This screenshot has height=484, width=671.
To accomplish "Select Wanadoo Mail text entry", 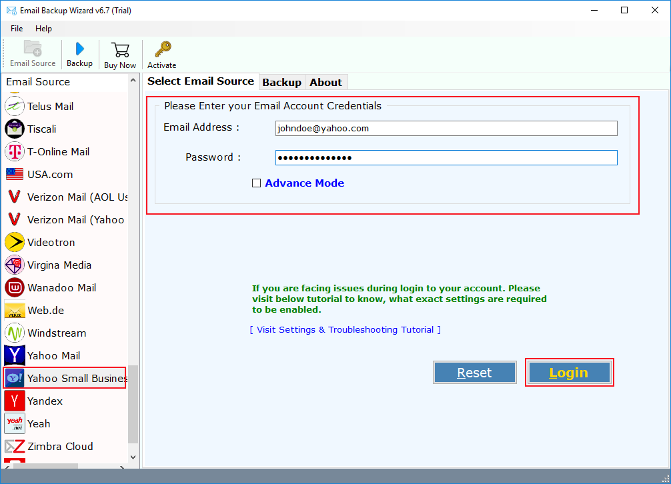I will click(61, 287).
